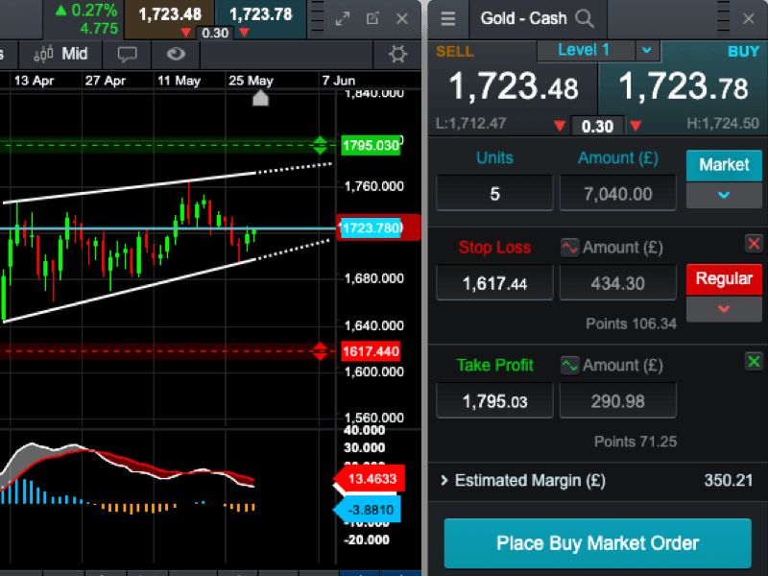Open the Mid price chart type icon
This screenshot has width=768, height=576.
tap(60, 55)
